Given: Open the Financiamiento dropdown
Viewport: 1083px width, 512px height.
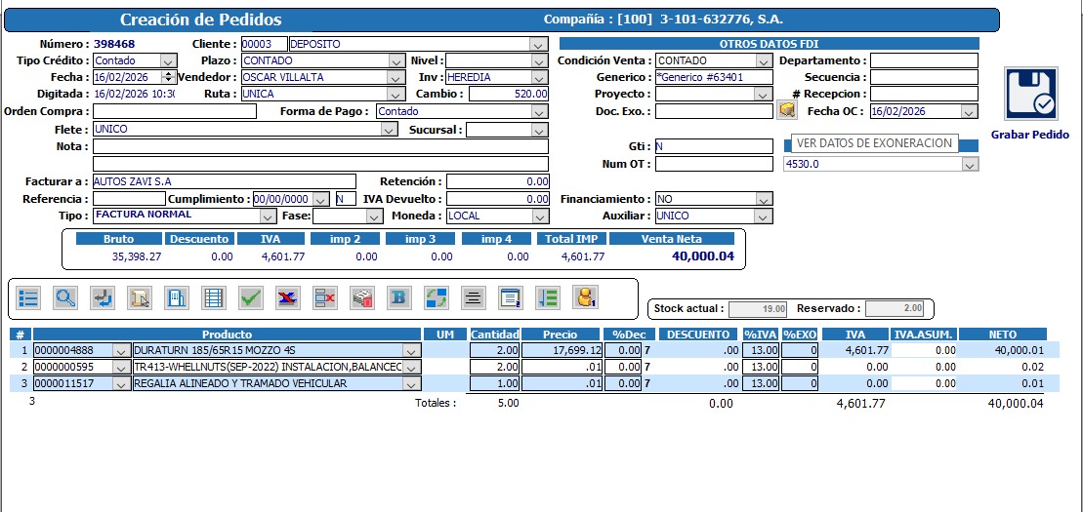Looking at the screenshot, I should (x=764, y=199).
